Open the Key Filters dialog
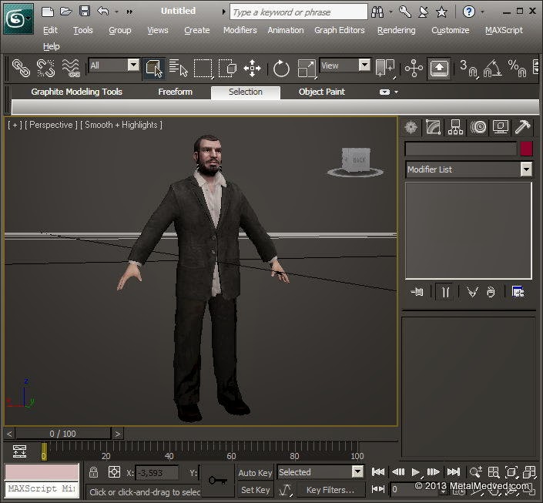This screenshot has width=543, height=503. pyautogui.click(x=330, y=490)
